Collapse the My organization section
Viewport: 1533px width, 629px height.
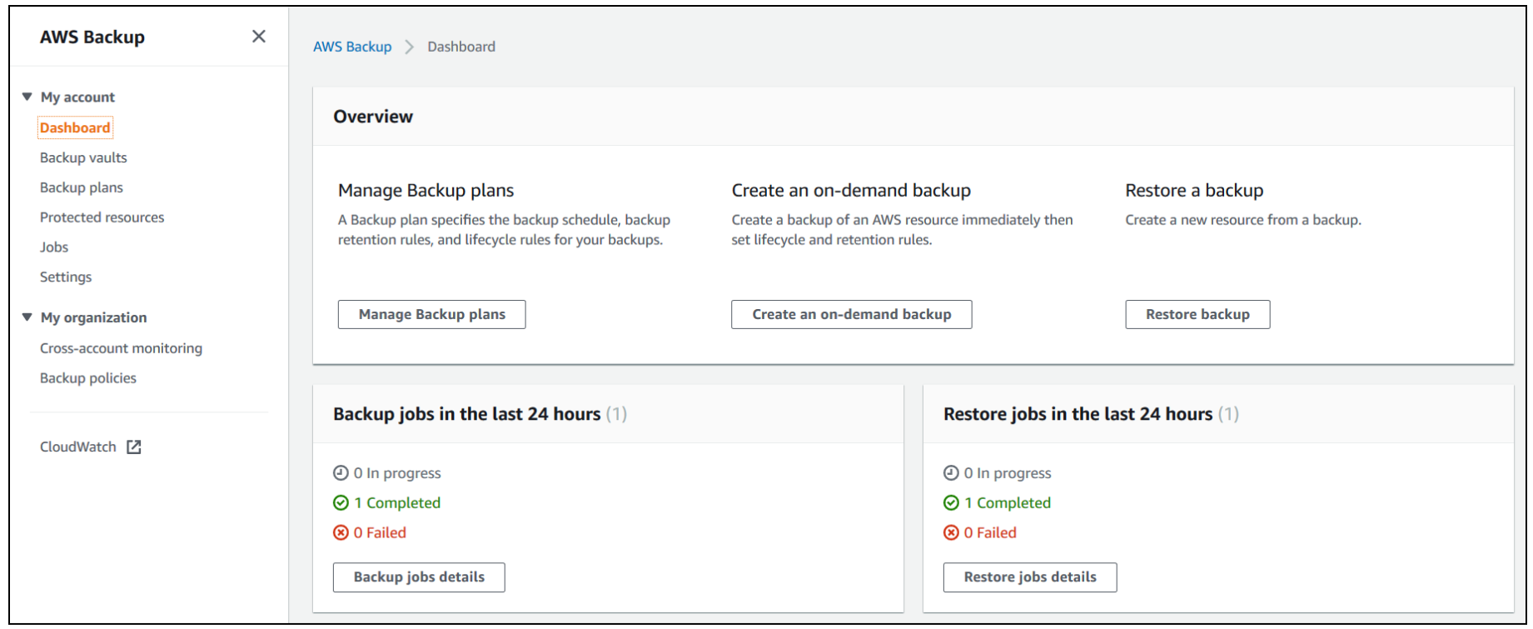click(x=27, y=317)
